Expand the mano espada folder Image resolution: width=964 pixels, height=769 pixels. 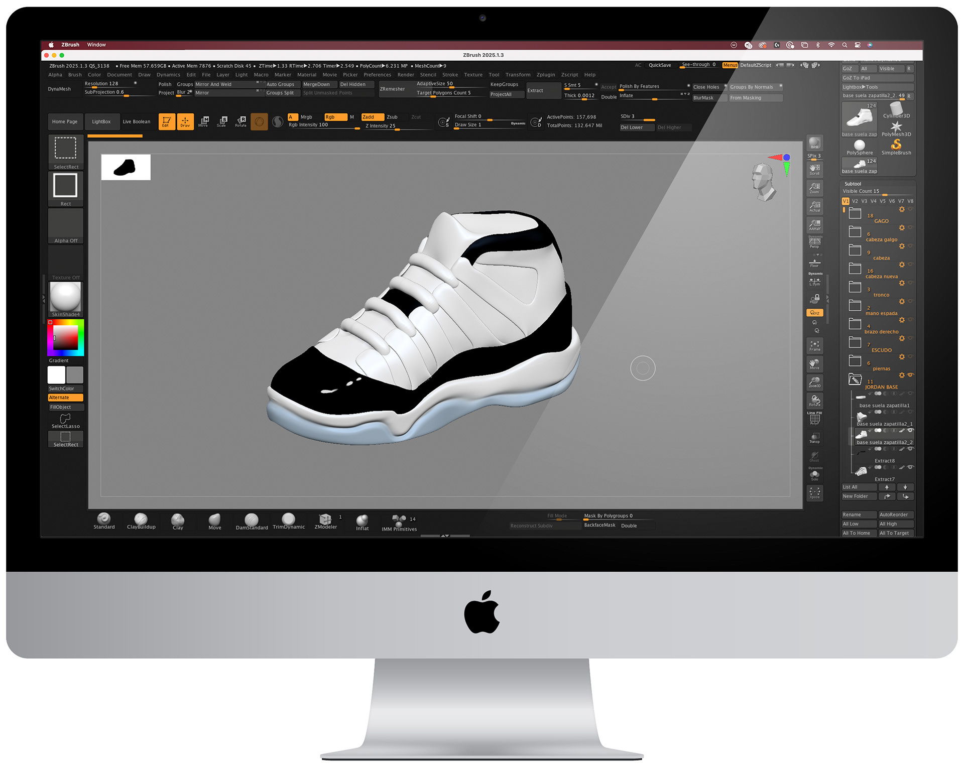855,306
